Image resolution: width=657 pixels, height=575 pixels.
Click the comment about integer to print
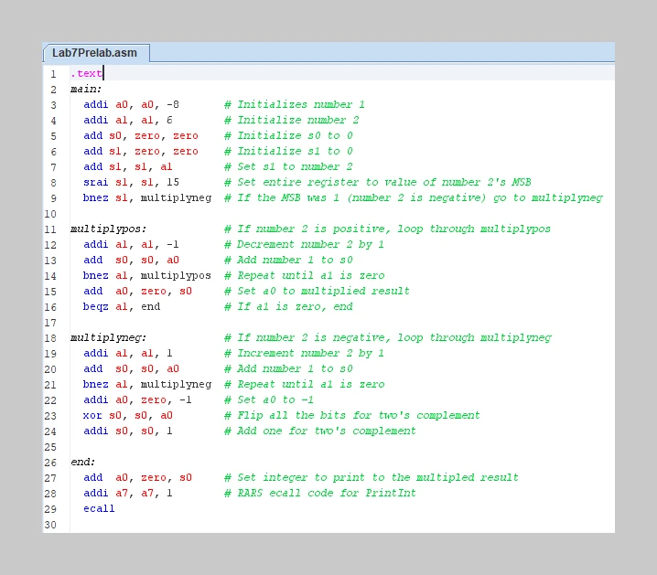[372, 477]
